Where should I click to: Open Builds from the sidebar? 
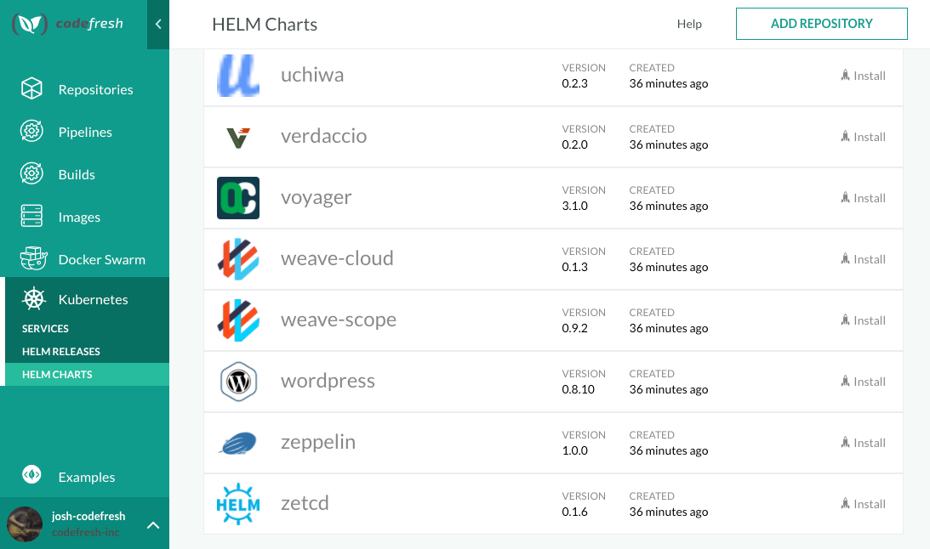tap(32, 174)
